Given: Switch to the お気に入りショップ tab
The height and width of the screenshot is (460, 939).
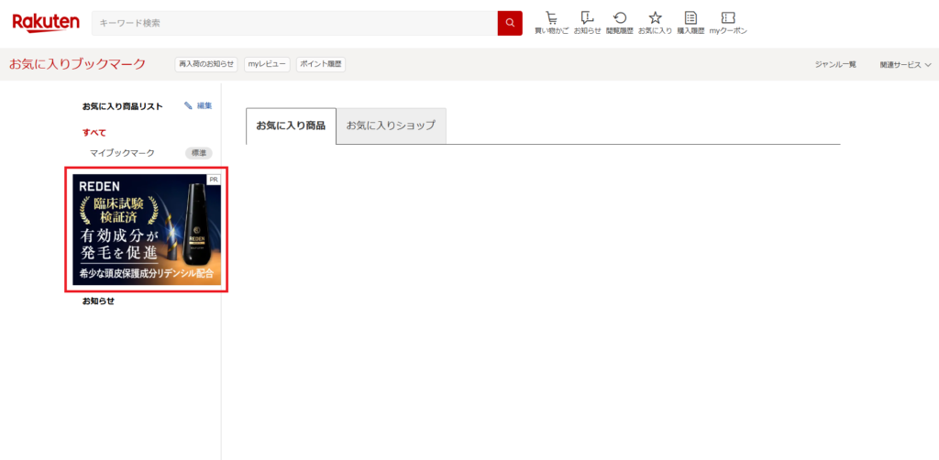Looking at the screenshot, I should coord(391,126).
